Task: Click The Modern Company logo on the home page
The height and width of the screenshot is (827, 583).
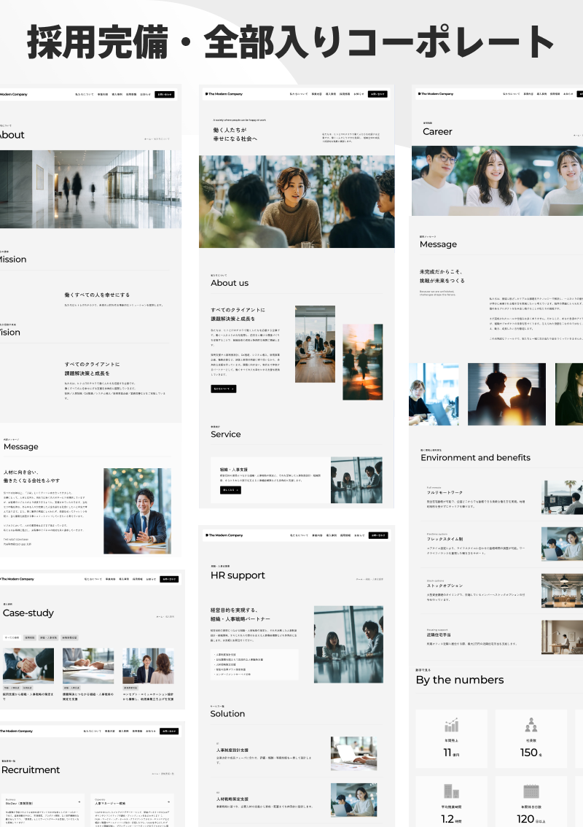Action: 224,94
